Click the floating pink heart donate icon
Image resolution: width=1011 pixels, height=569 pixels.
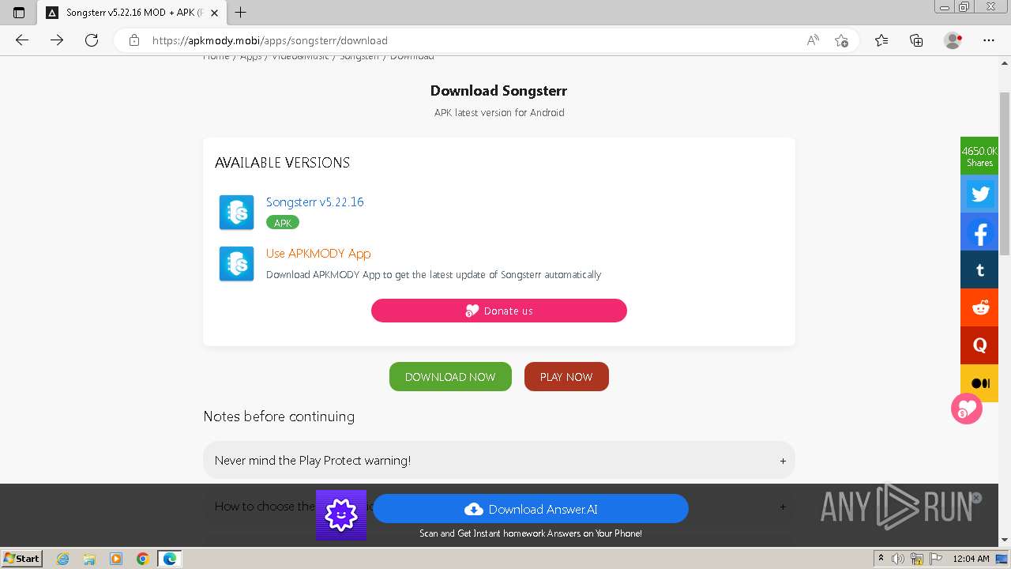(967, 409)
